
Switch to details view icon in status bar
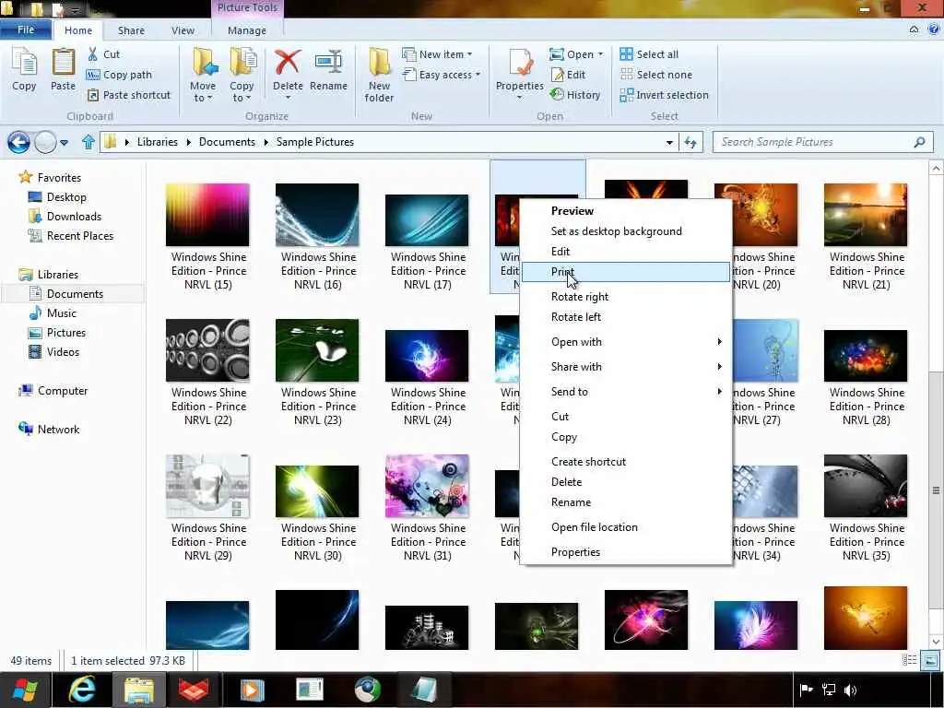[909, 660]
